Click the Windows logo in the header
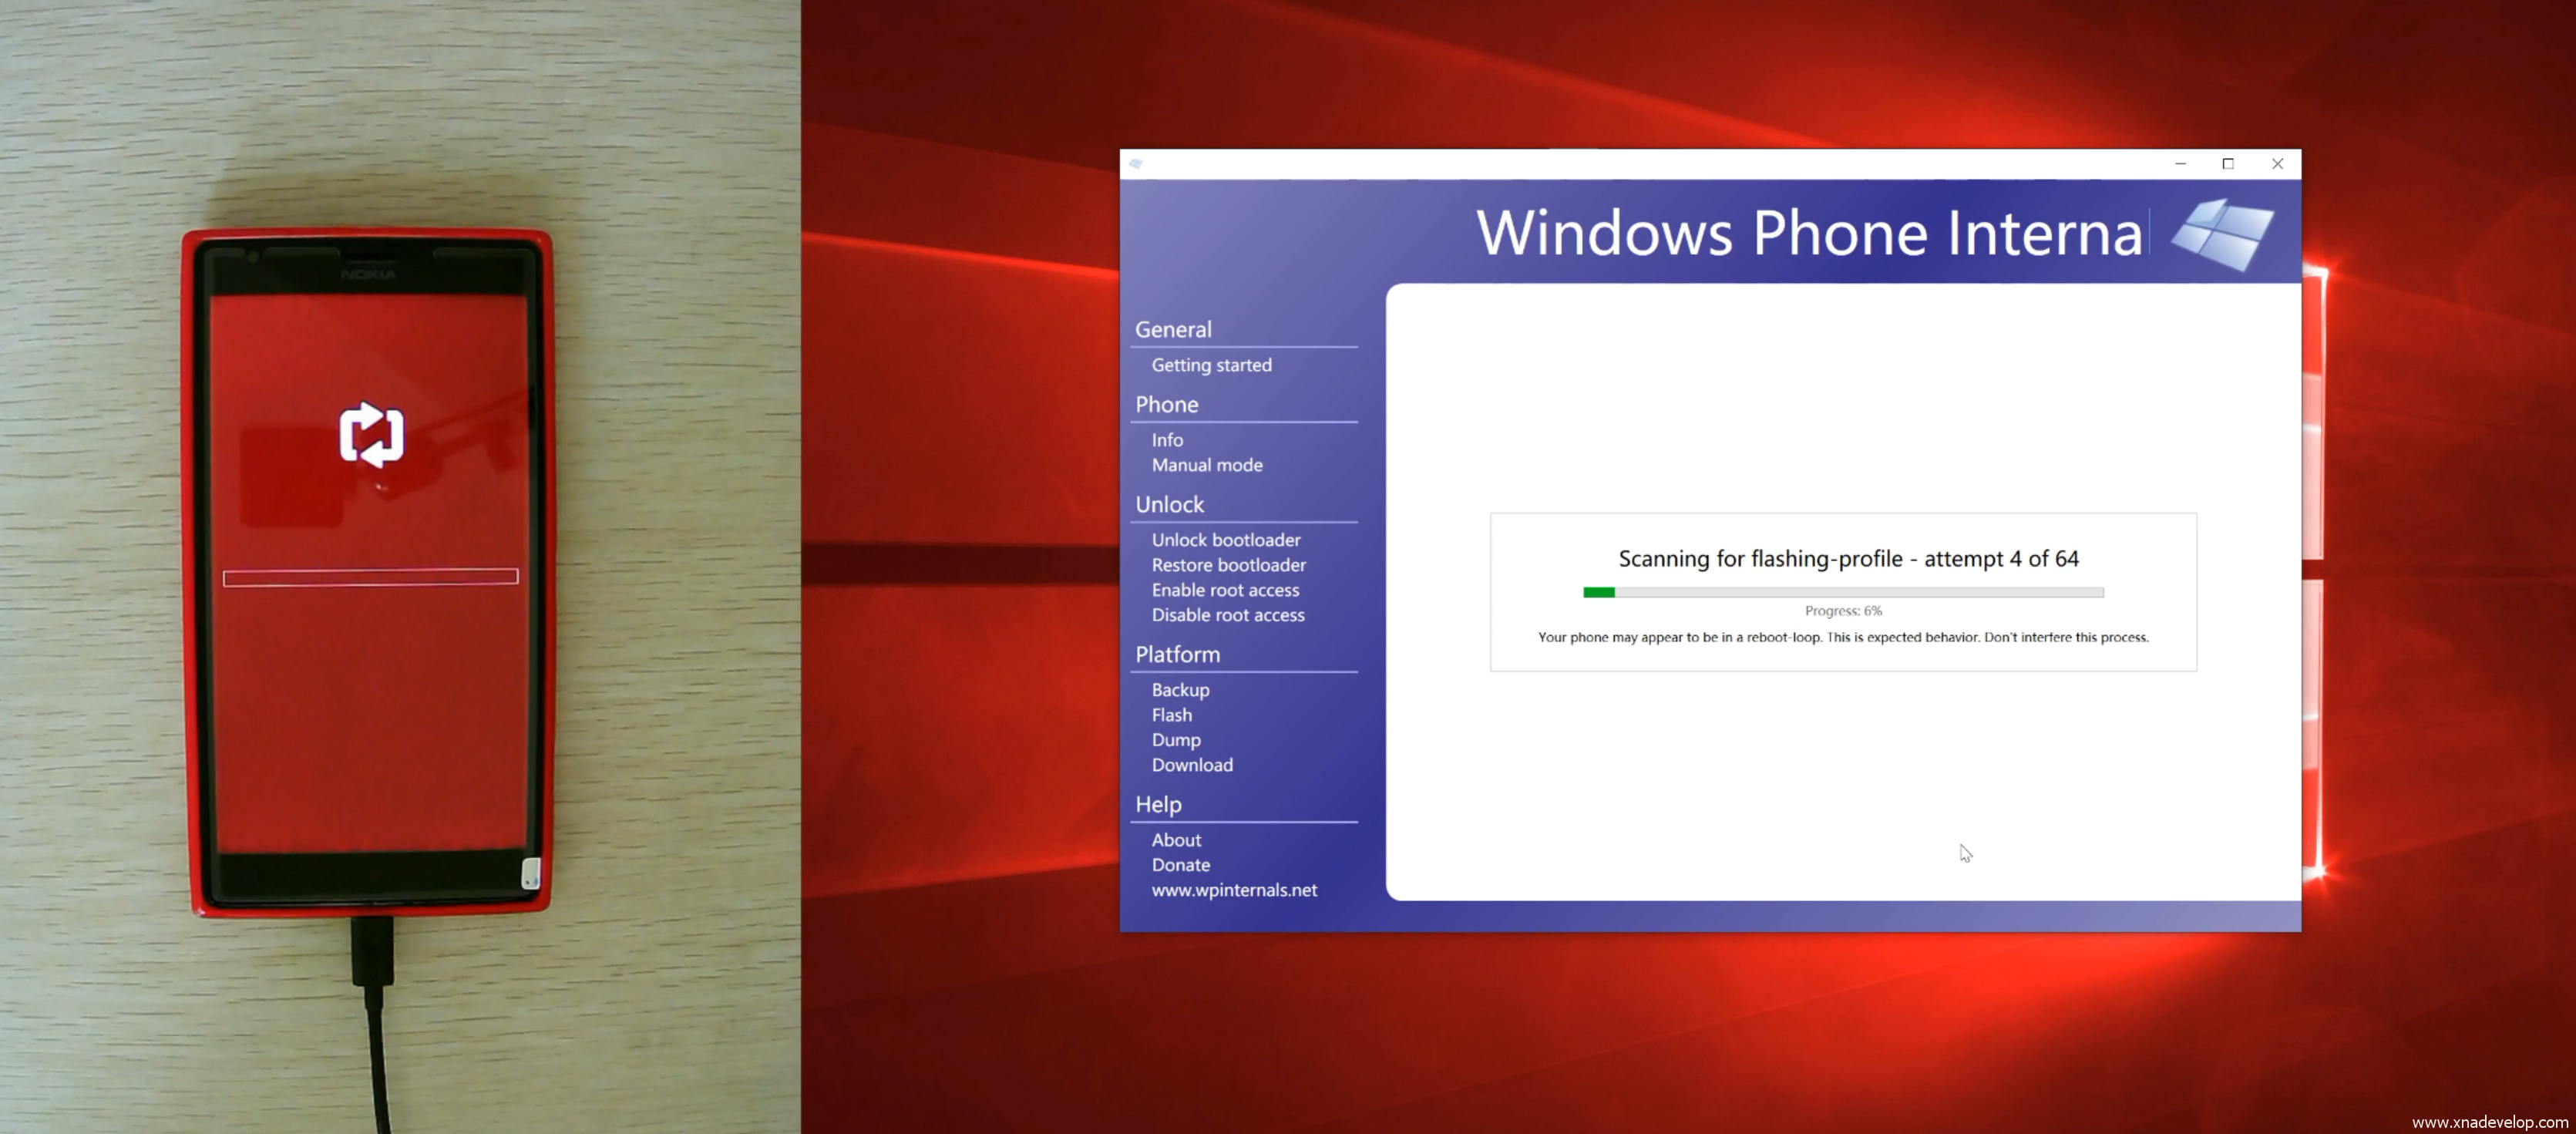This screenshot has width=2576, height=1134. point(2222,234)
